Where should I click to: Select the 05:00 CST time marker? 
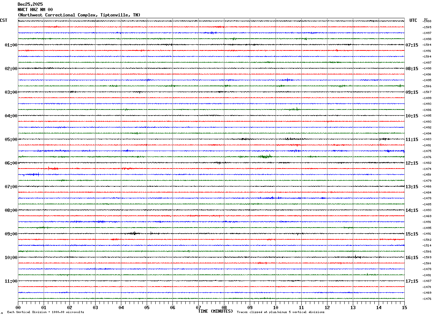(11, 140)
